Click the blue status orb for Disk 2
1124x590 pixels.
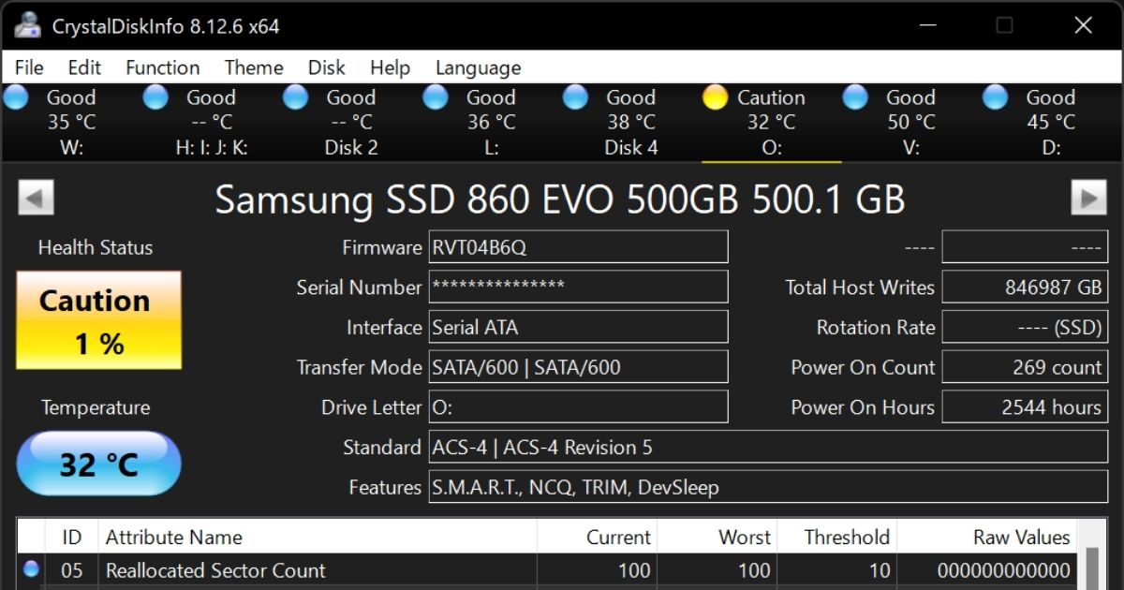tap(295, 97)
